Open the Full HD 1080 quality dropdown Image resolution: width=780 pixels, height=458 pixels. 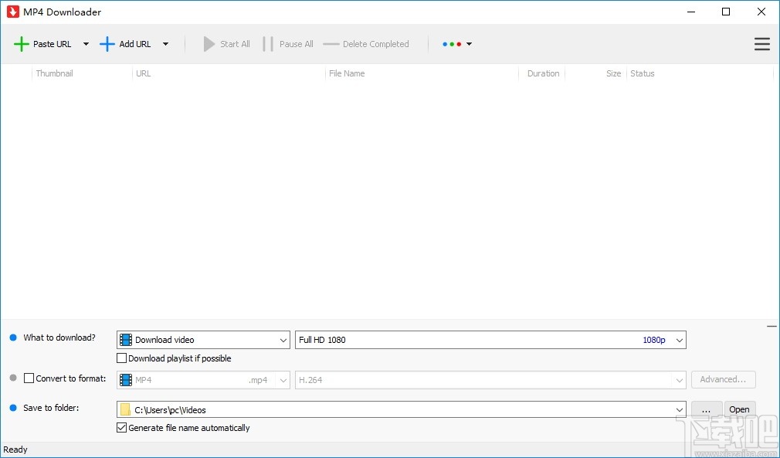pos(679,340)
